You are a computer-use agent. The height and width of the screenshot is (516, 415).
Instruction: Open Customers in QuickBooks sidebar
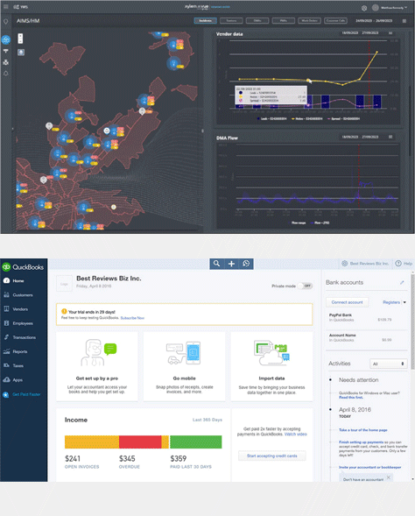[x=24, y=295]
